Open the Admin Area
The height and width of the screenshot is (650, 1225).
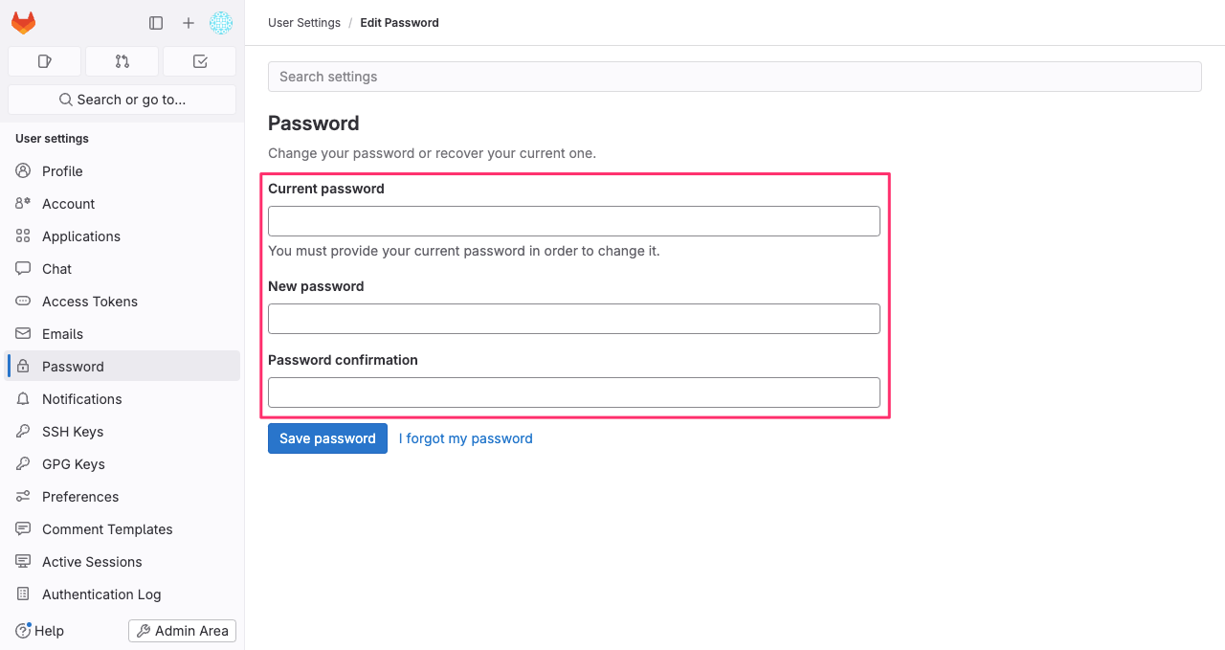click(182, 631)
